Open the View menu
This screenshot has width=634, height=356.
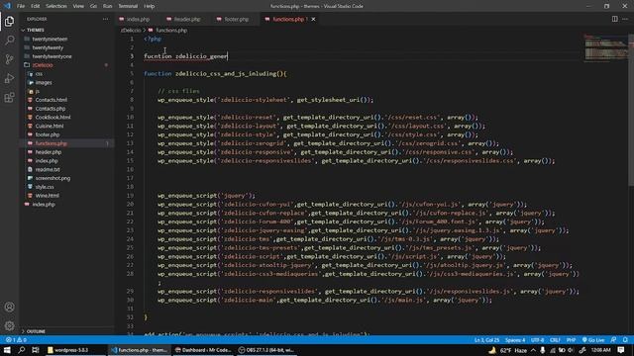[78, 6]
